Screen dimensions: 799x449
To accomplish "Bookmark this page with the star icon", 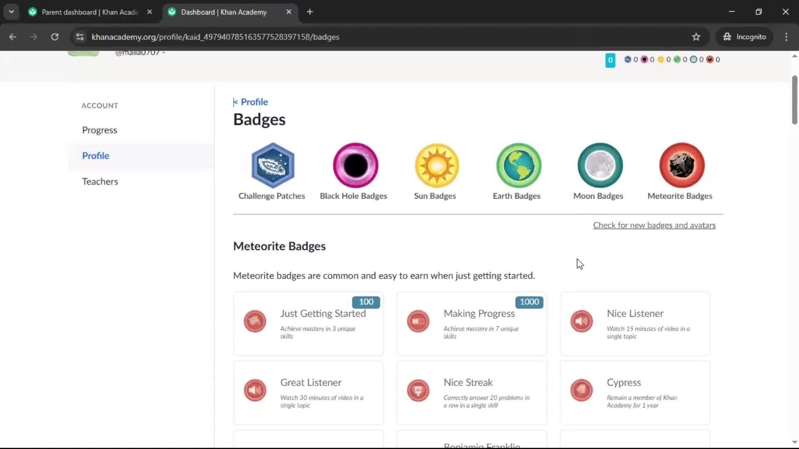I will pyautogui.click(x=696, y=37).
